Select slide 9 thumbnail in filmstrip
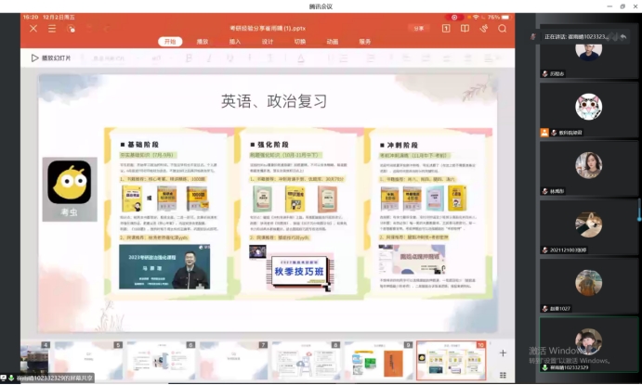The image size is (642, 385). click(378, 360)
